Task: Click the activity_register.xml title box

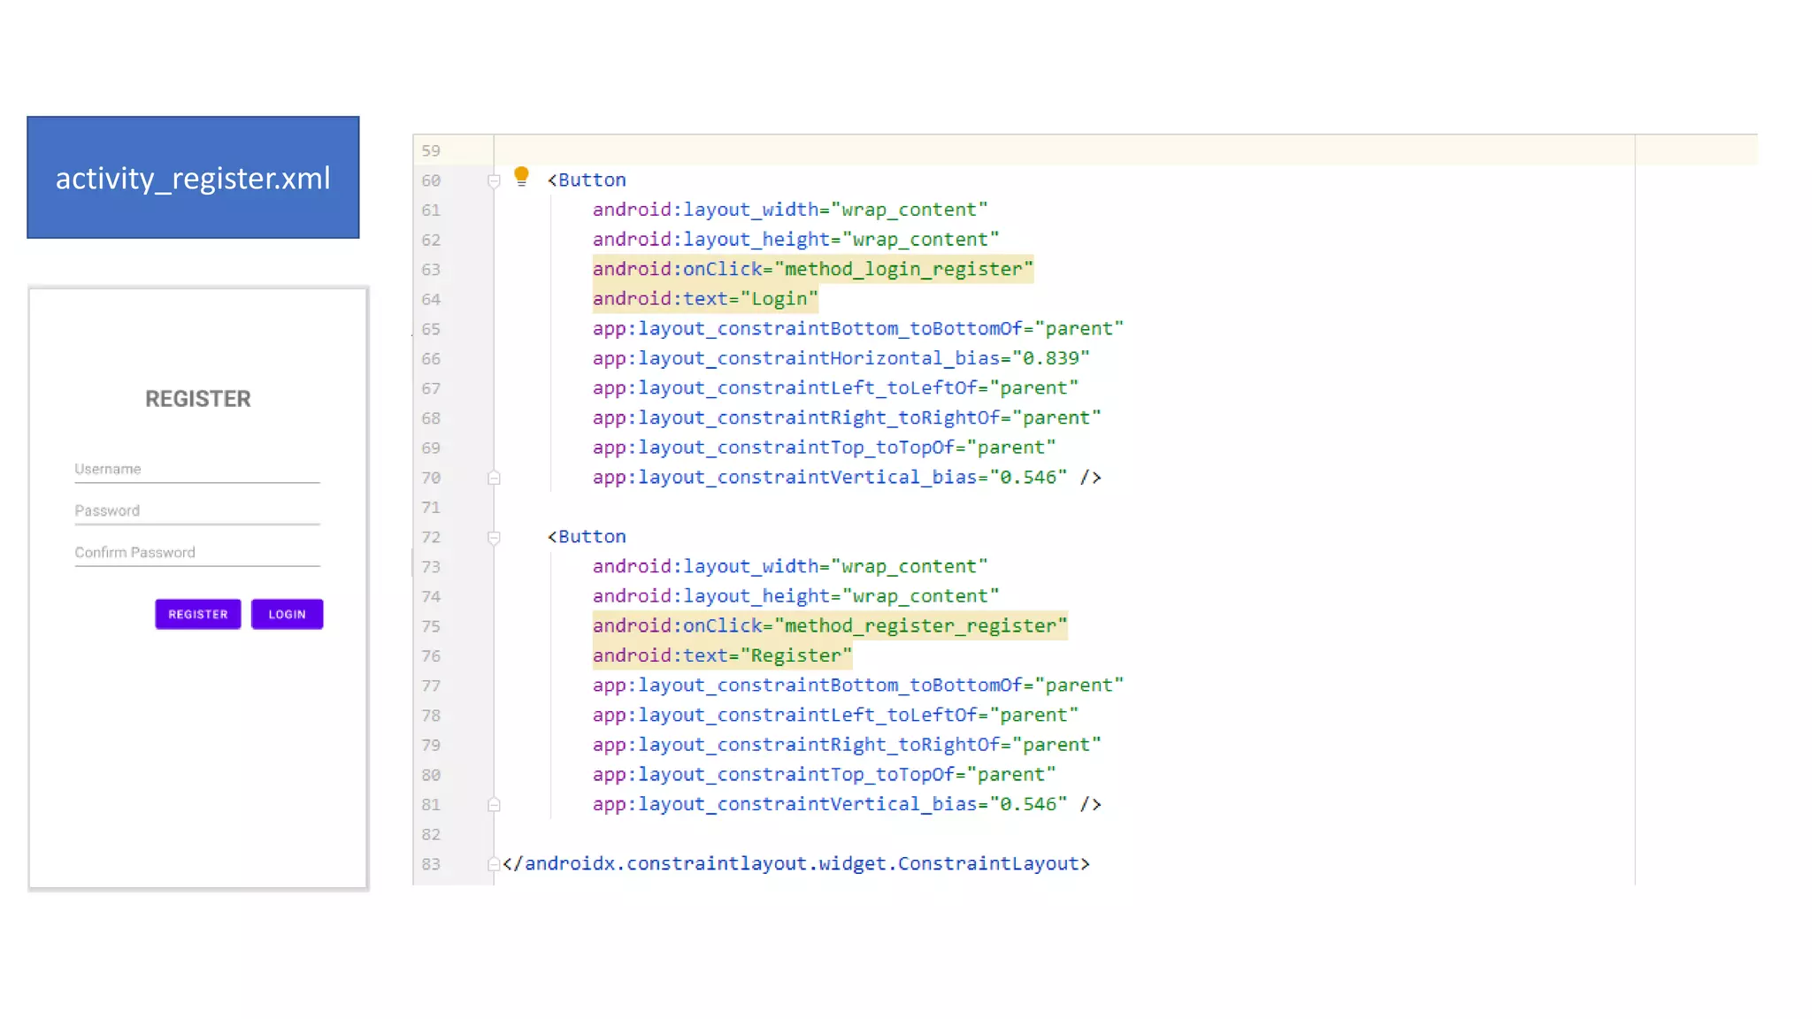Action: (193, 177)
